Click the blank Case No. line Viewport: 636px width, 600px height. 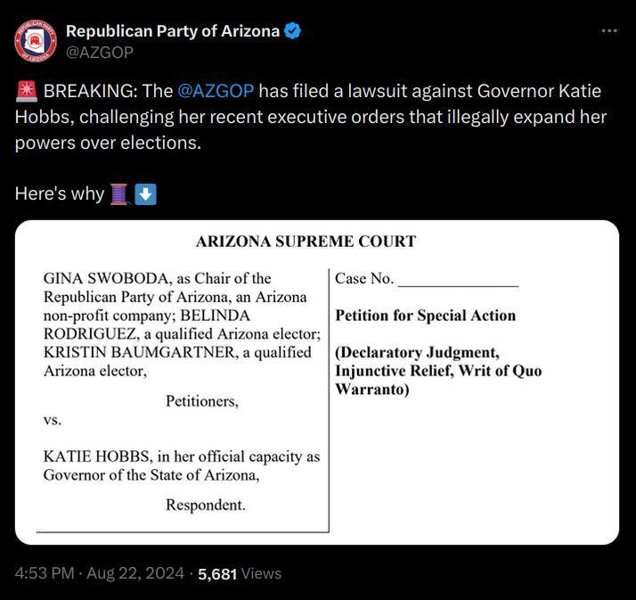pyautogui.click(x=458, y=281)
